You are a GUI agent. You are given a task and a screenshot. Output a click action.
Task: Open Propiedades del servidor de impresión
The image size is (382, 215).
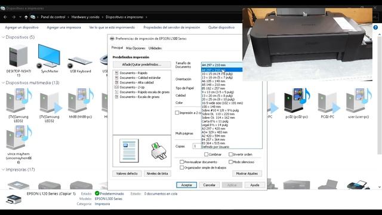pos(172,27)
